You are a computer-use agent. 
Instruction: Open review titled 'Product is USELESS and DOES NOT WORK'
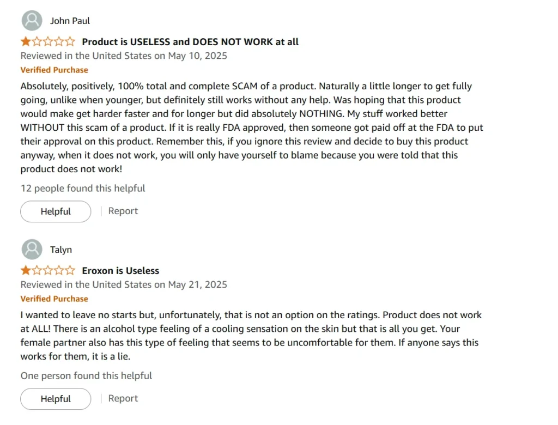[x=190, y=41]
